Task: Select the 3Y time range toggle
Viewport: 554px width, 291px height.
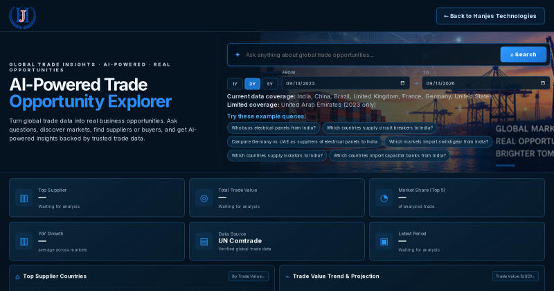Action: click(x=252, y=84)
